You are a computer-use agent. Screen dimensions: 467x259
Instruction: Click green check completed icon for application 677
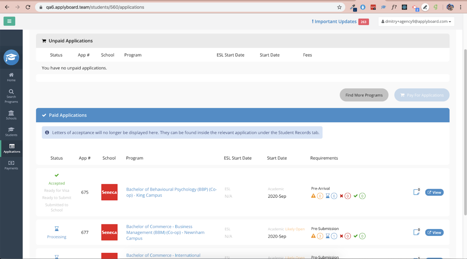(355, 236)
